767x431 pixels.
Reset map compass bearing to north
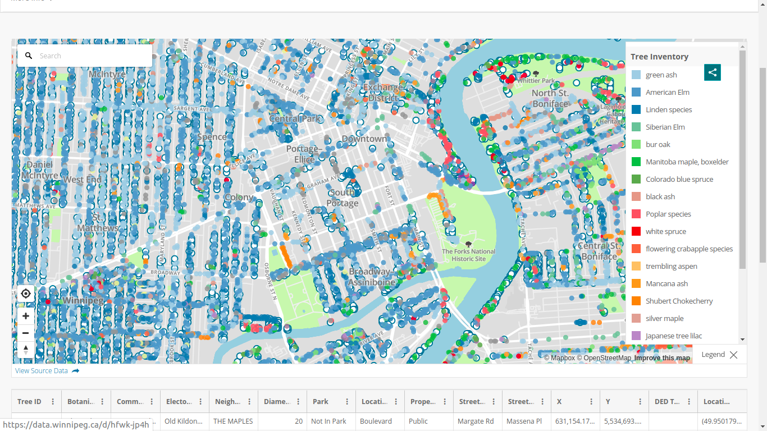point(26,350)
